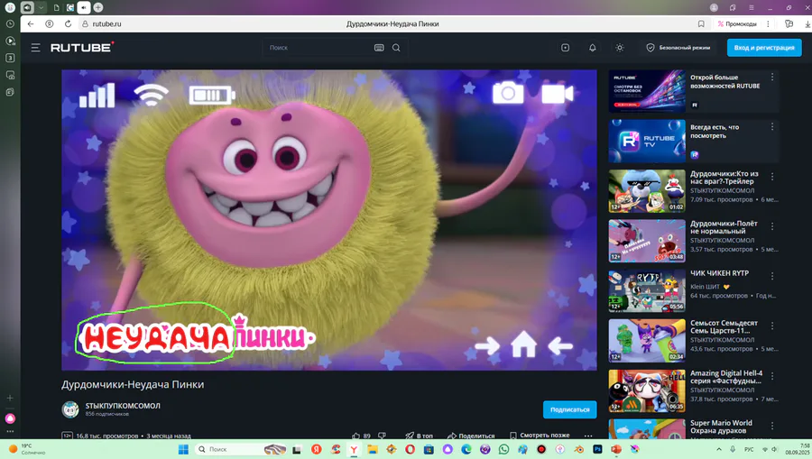Go to the RUTUBE logo home page

coord(82,47)
